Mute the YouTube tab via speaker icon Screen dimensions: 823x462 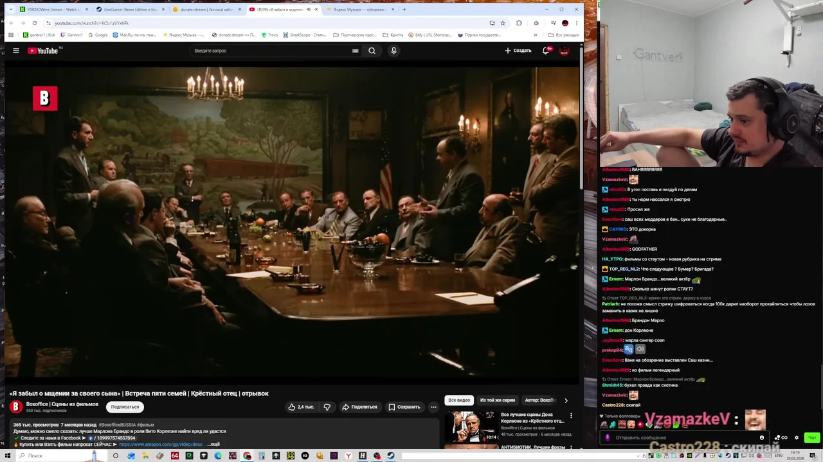pos(309,10)
